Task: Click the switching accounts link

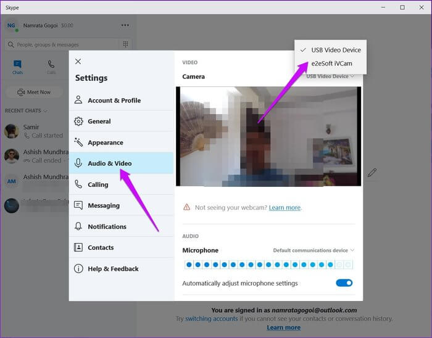Action: point(211,318)
